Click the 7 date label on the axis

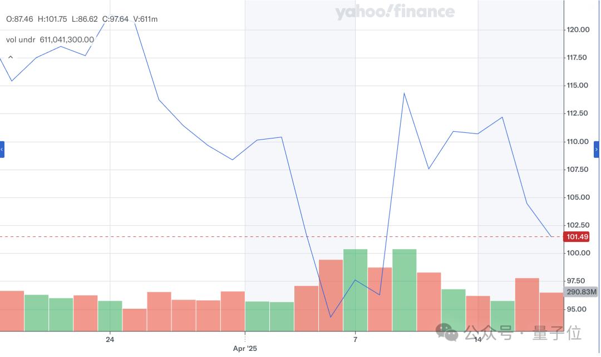tap(355, 339)
